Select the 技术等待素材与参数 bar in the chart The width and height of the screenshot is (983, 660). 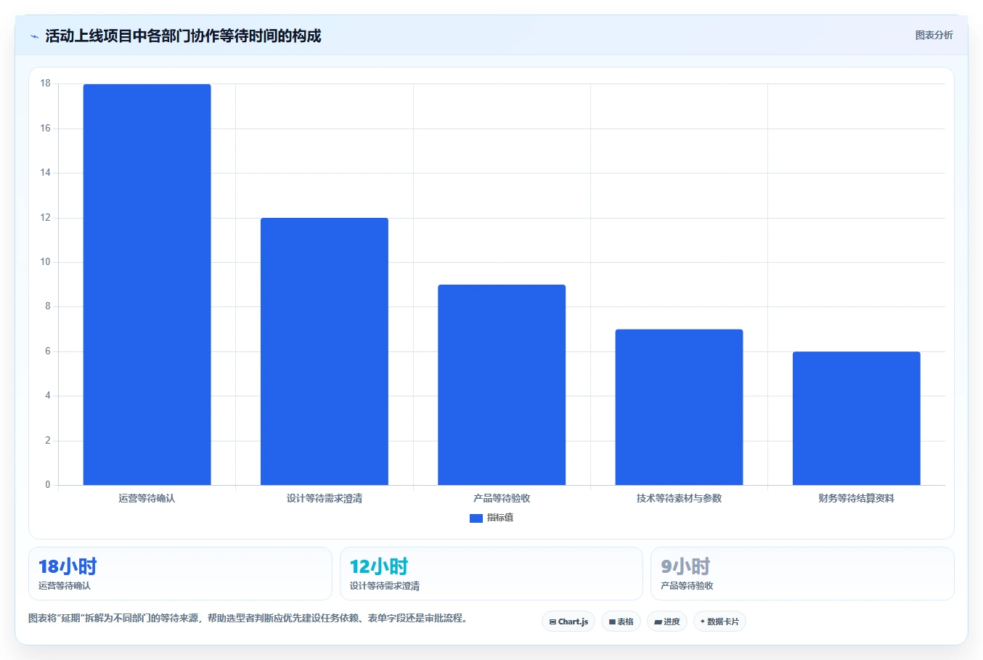click(x=679, y=407)
